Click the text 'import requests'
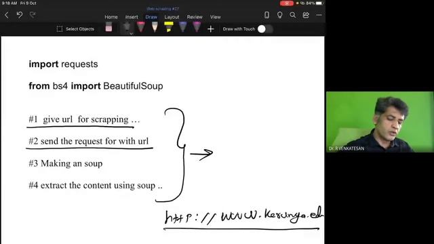This screenshot has width=434, height=244. (x=63, y=64)
